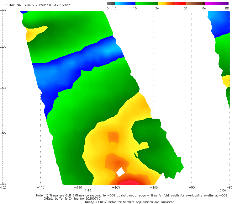Click the brown 50-64 segment of color bar

[x=195, y=4]
